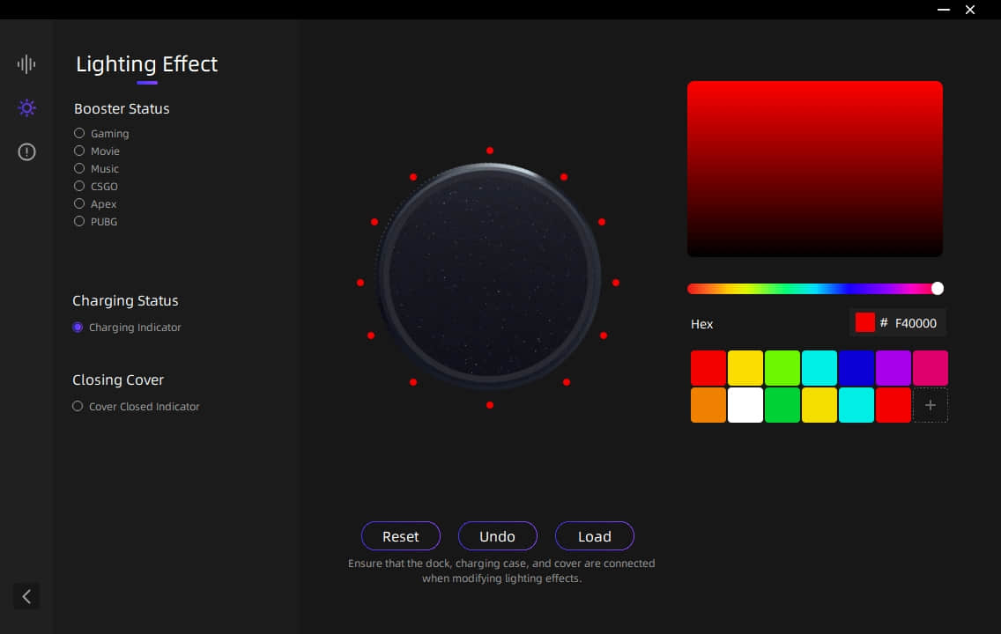Open the audio equalizer sidebar icon
This screenshot has height=634, width=1001.
(26, 63)
